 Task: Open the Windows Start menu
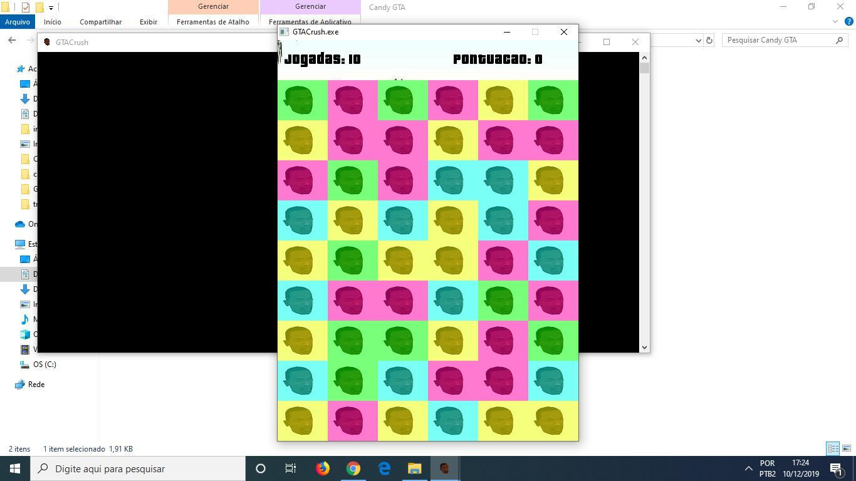(15, 468)
